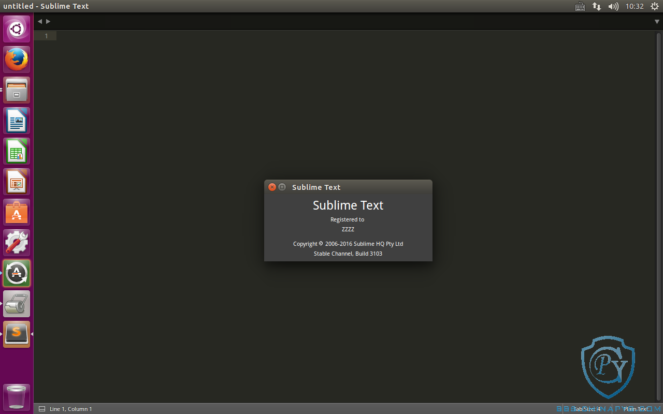Viewport: 663px width, 414px height.
Task: Launch Firefox from the dock
Action: (17, 60)
